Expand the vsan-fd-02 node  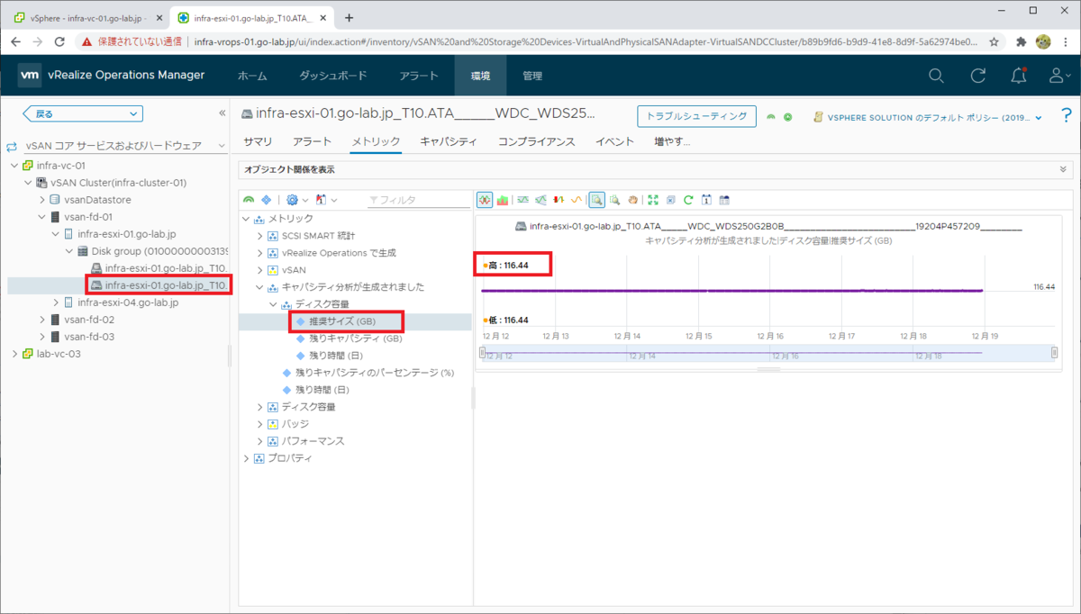[42, 320]
